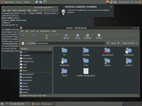Click the Forward toolbar button
The width and height of the screenshot is (142, 106).
point(34,36)
